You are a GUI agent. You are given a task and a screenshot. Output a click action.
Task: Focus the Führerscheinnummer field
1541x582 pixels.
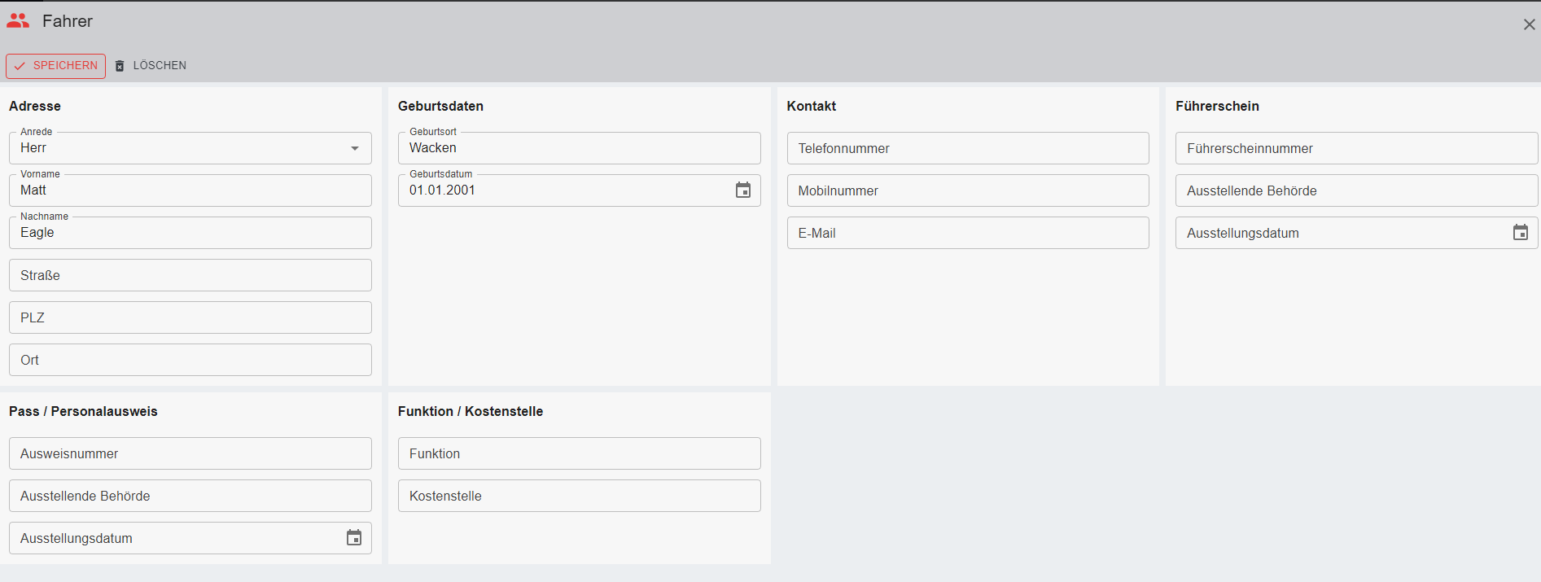click(1355, 148)
